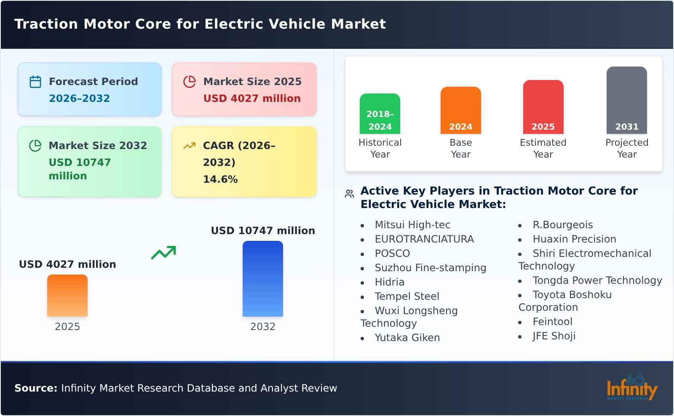Click the orange 2025 USD 4027 million bar
This screenshot has width=674, height=416.
(67, 296)
